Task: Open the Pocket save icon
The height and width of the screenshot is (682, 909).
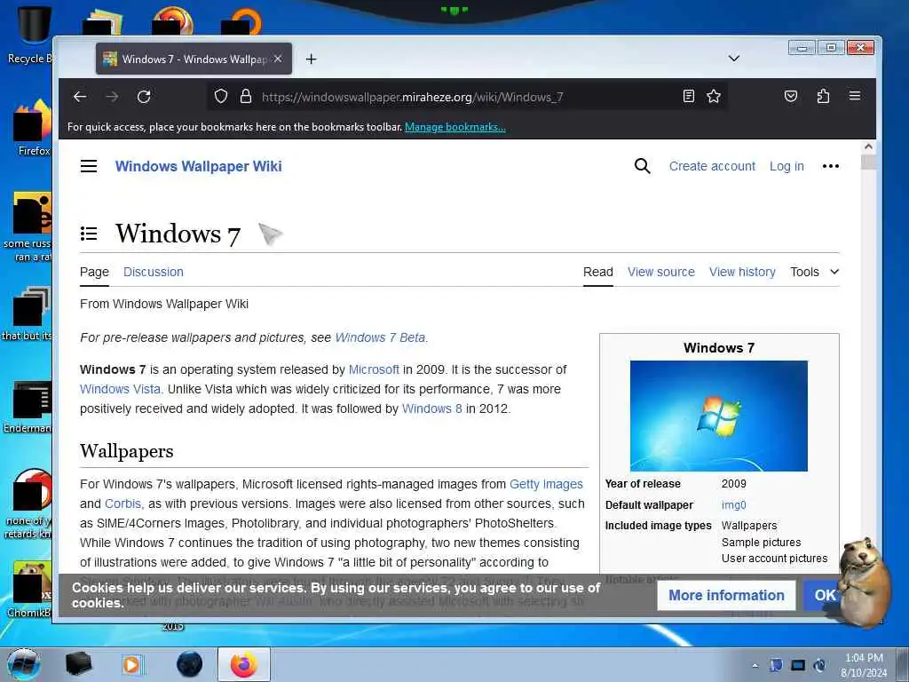Action: click(791, 96)
